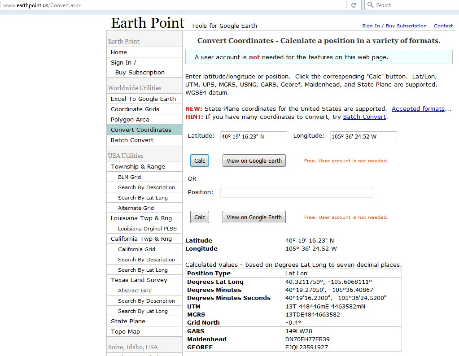Open Search By Description under Township & Range
This screenshot has width=459, height=356.
tap(144, 187)
